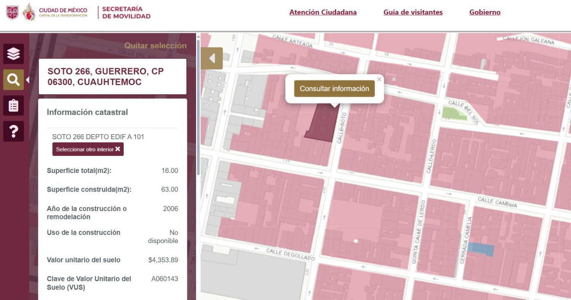
Task: Click the government coat-of-arms shield icon
Action: click(x=12, y=12)
